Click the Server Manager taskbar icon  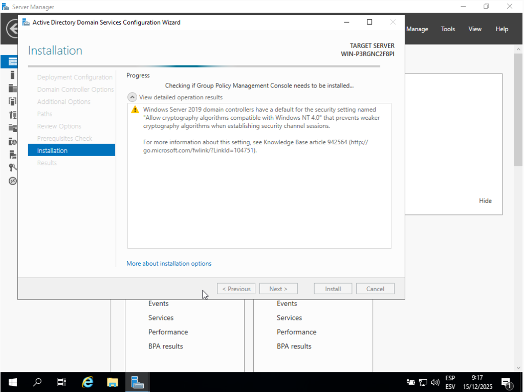[x=137, y=382]
